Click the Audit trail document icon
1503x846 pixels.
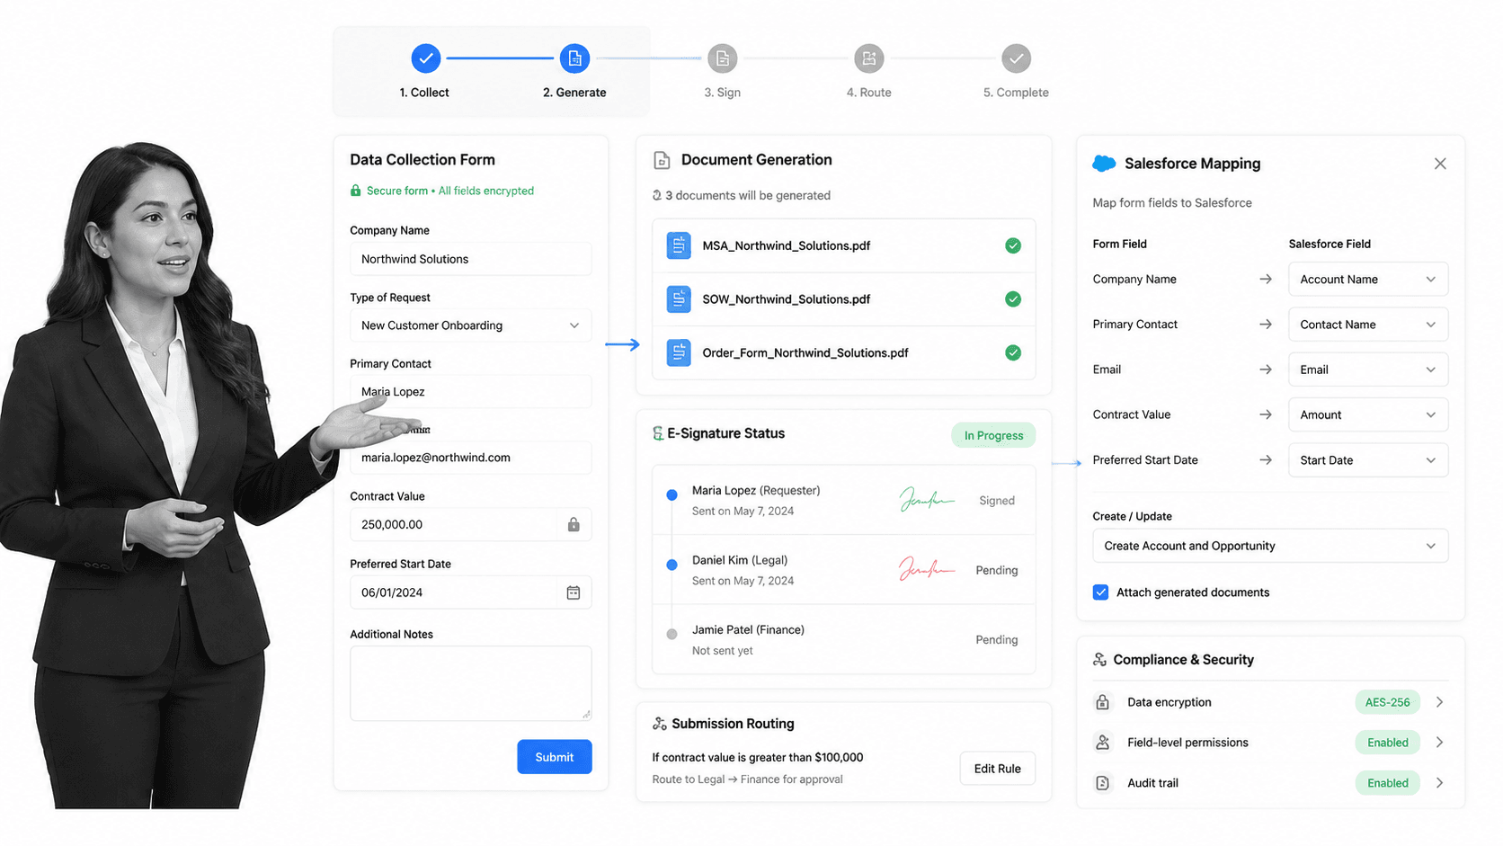point(1103,783)
